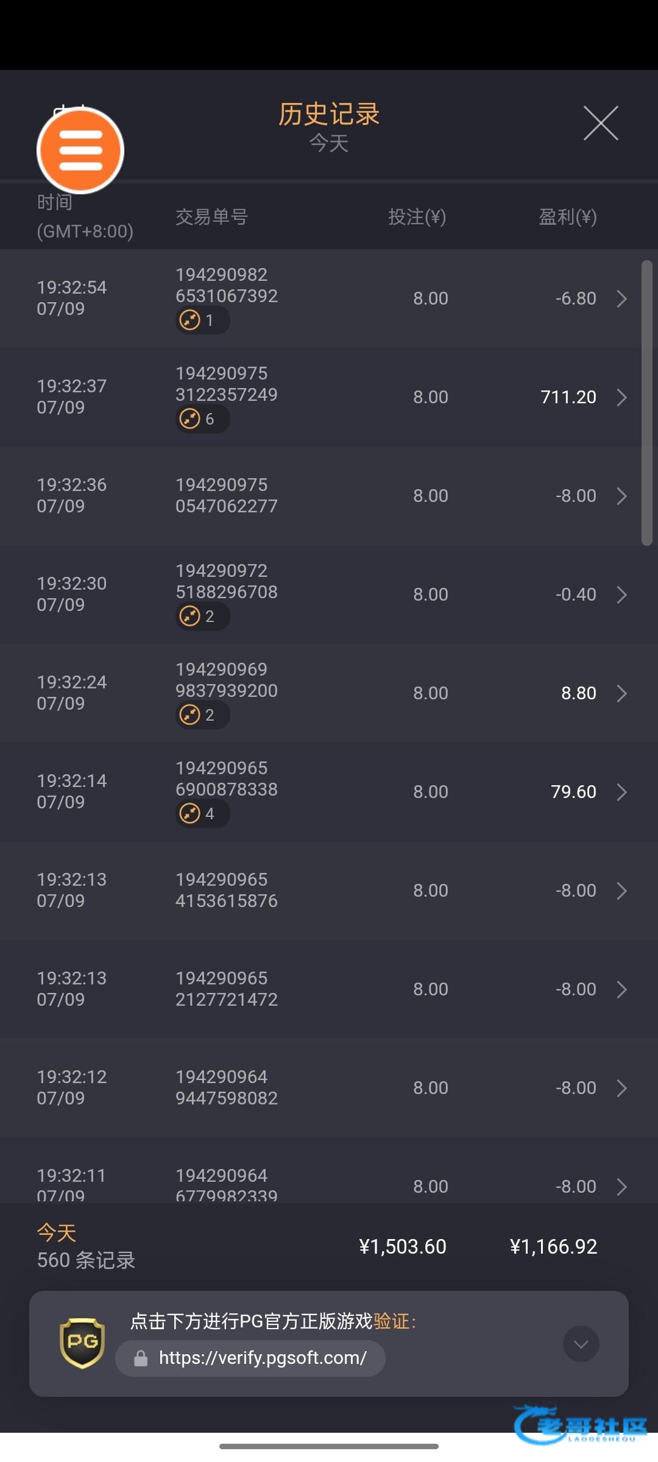The image size is (658, 1462).
Task: Expand the 19:32:54 record with -6.80 profit
Action: click(621, 298)
